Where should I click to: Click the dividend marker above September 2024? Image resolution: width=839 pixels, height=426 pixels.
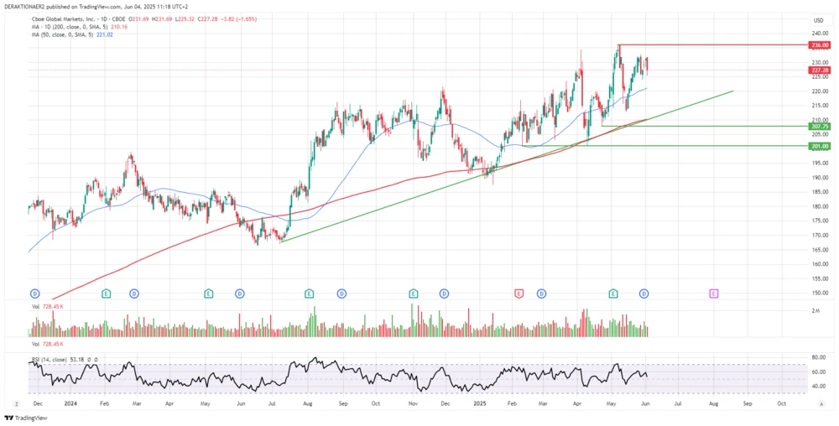tap(341, 294)
